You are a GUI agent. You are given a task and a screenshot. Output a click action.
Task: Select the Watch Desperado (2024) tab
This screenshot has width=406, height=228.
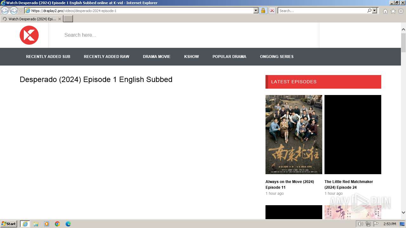pos(32,19)
